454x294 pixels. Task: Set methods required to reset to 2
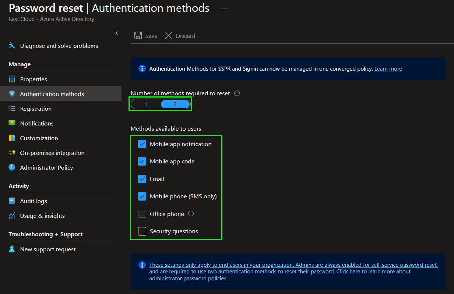tap(175, 104)
